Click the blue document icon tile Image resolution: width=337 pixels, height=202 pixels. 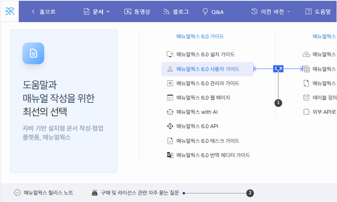[x=33, y=53]
